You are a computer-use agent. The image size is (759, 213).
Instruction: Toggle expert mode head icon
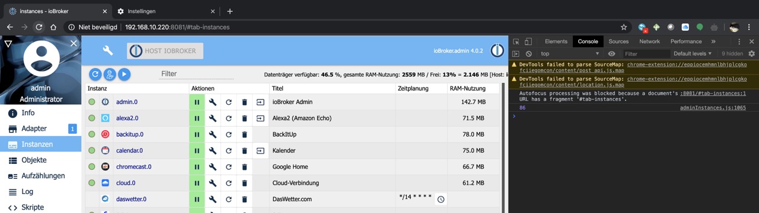click(110, 74)
